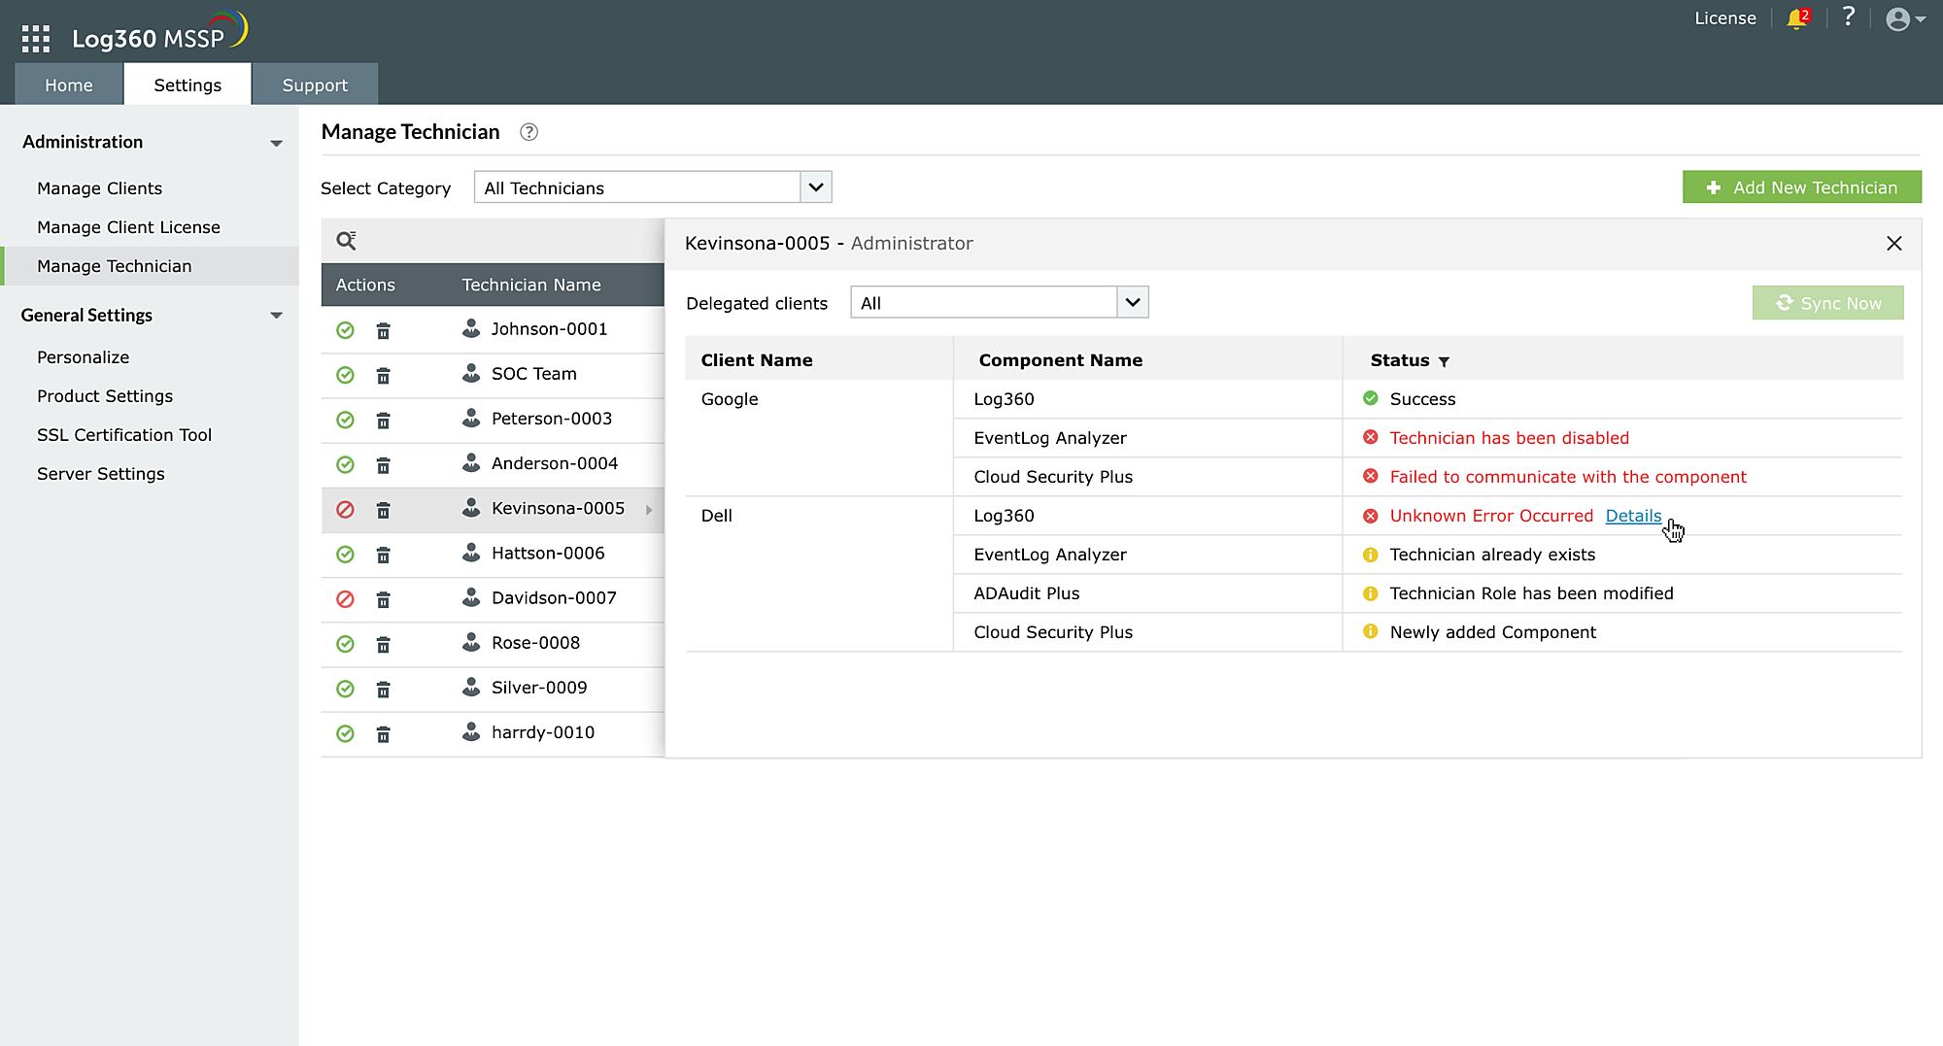The image size is (1943, 1046).
Task: Disable technician Hattson-0006
Action: pos(345,555)
